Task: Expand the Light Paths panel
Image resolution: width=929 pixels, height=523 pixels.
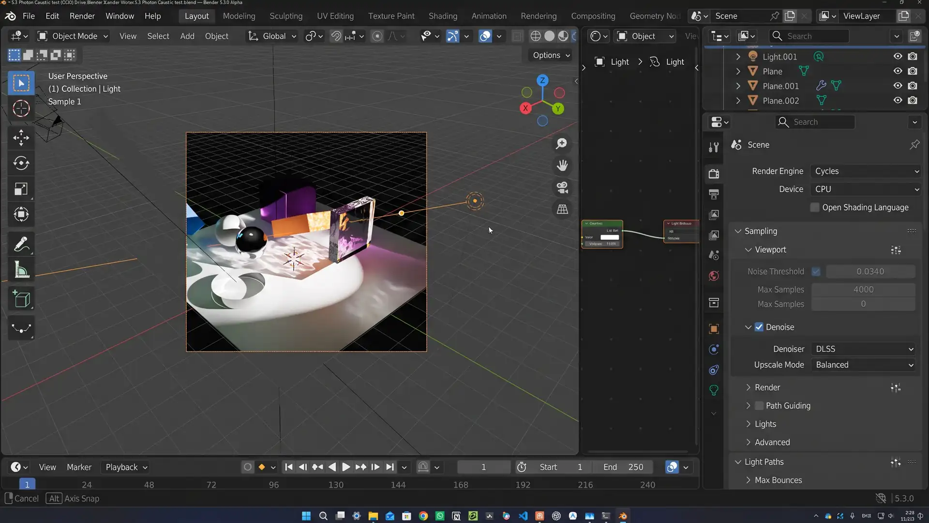Action: tap(764, 462)
